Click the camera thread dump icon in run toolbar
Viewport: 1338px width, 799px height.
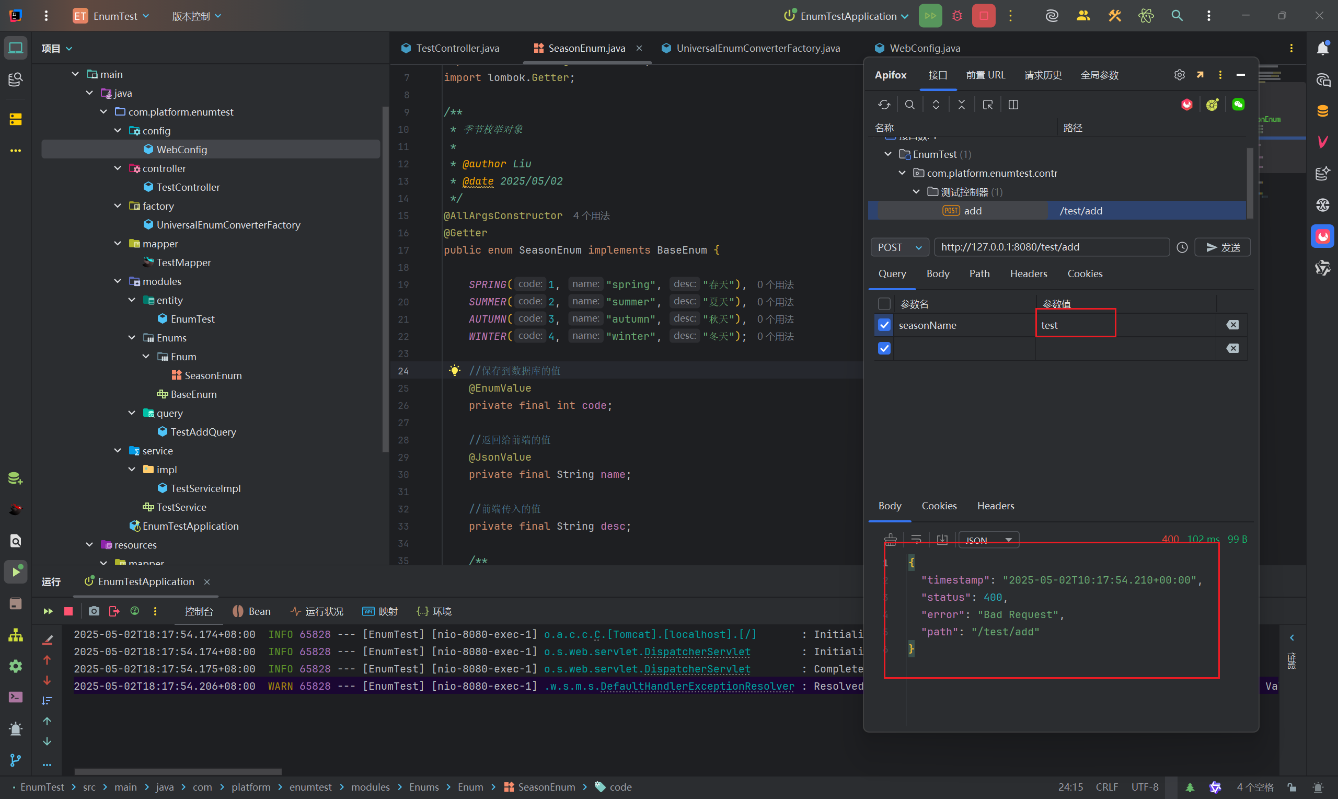94,611
